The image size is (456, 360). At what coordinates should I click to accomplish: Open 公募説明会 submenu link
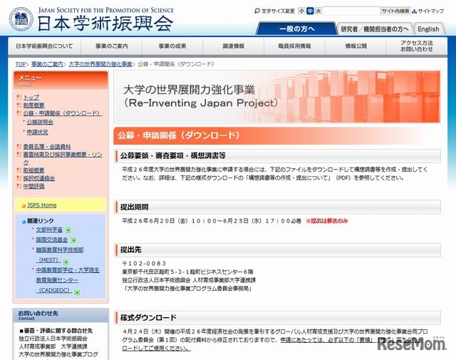coord(40,122)
